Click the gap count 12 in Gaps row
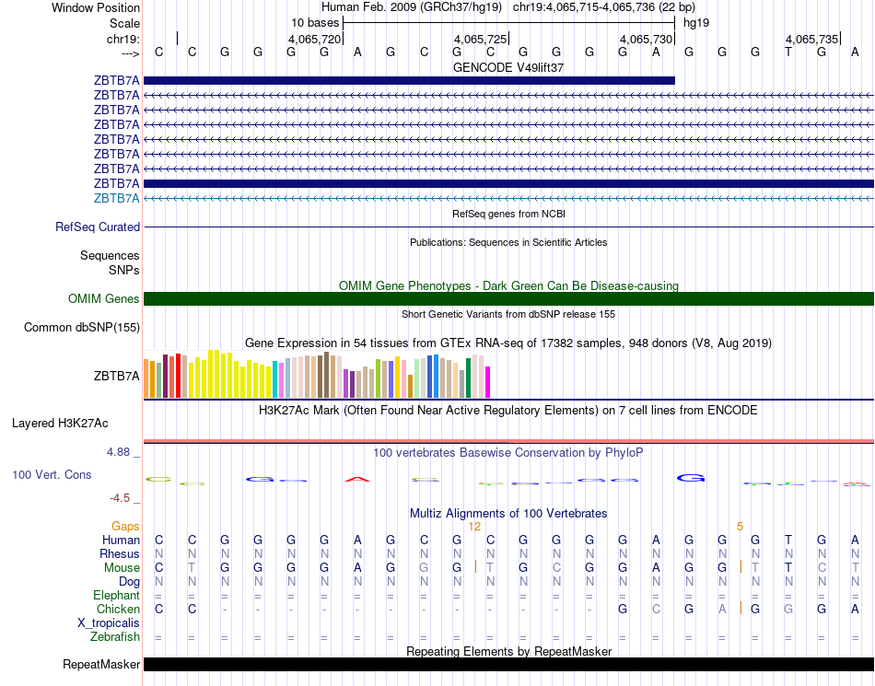The width and height of the screenshot is (875, 686). pos(474,527)
